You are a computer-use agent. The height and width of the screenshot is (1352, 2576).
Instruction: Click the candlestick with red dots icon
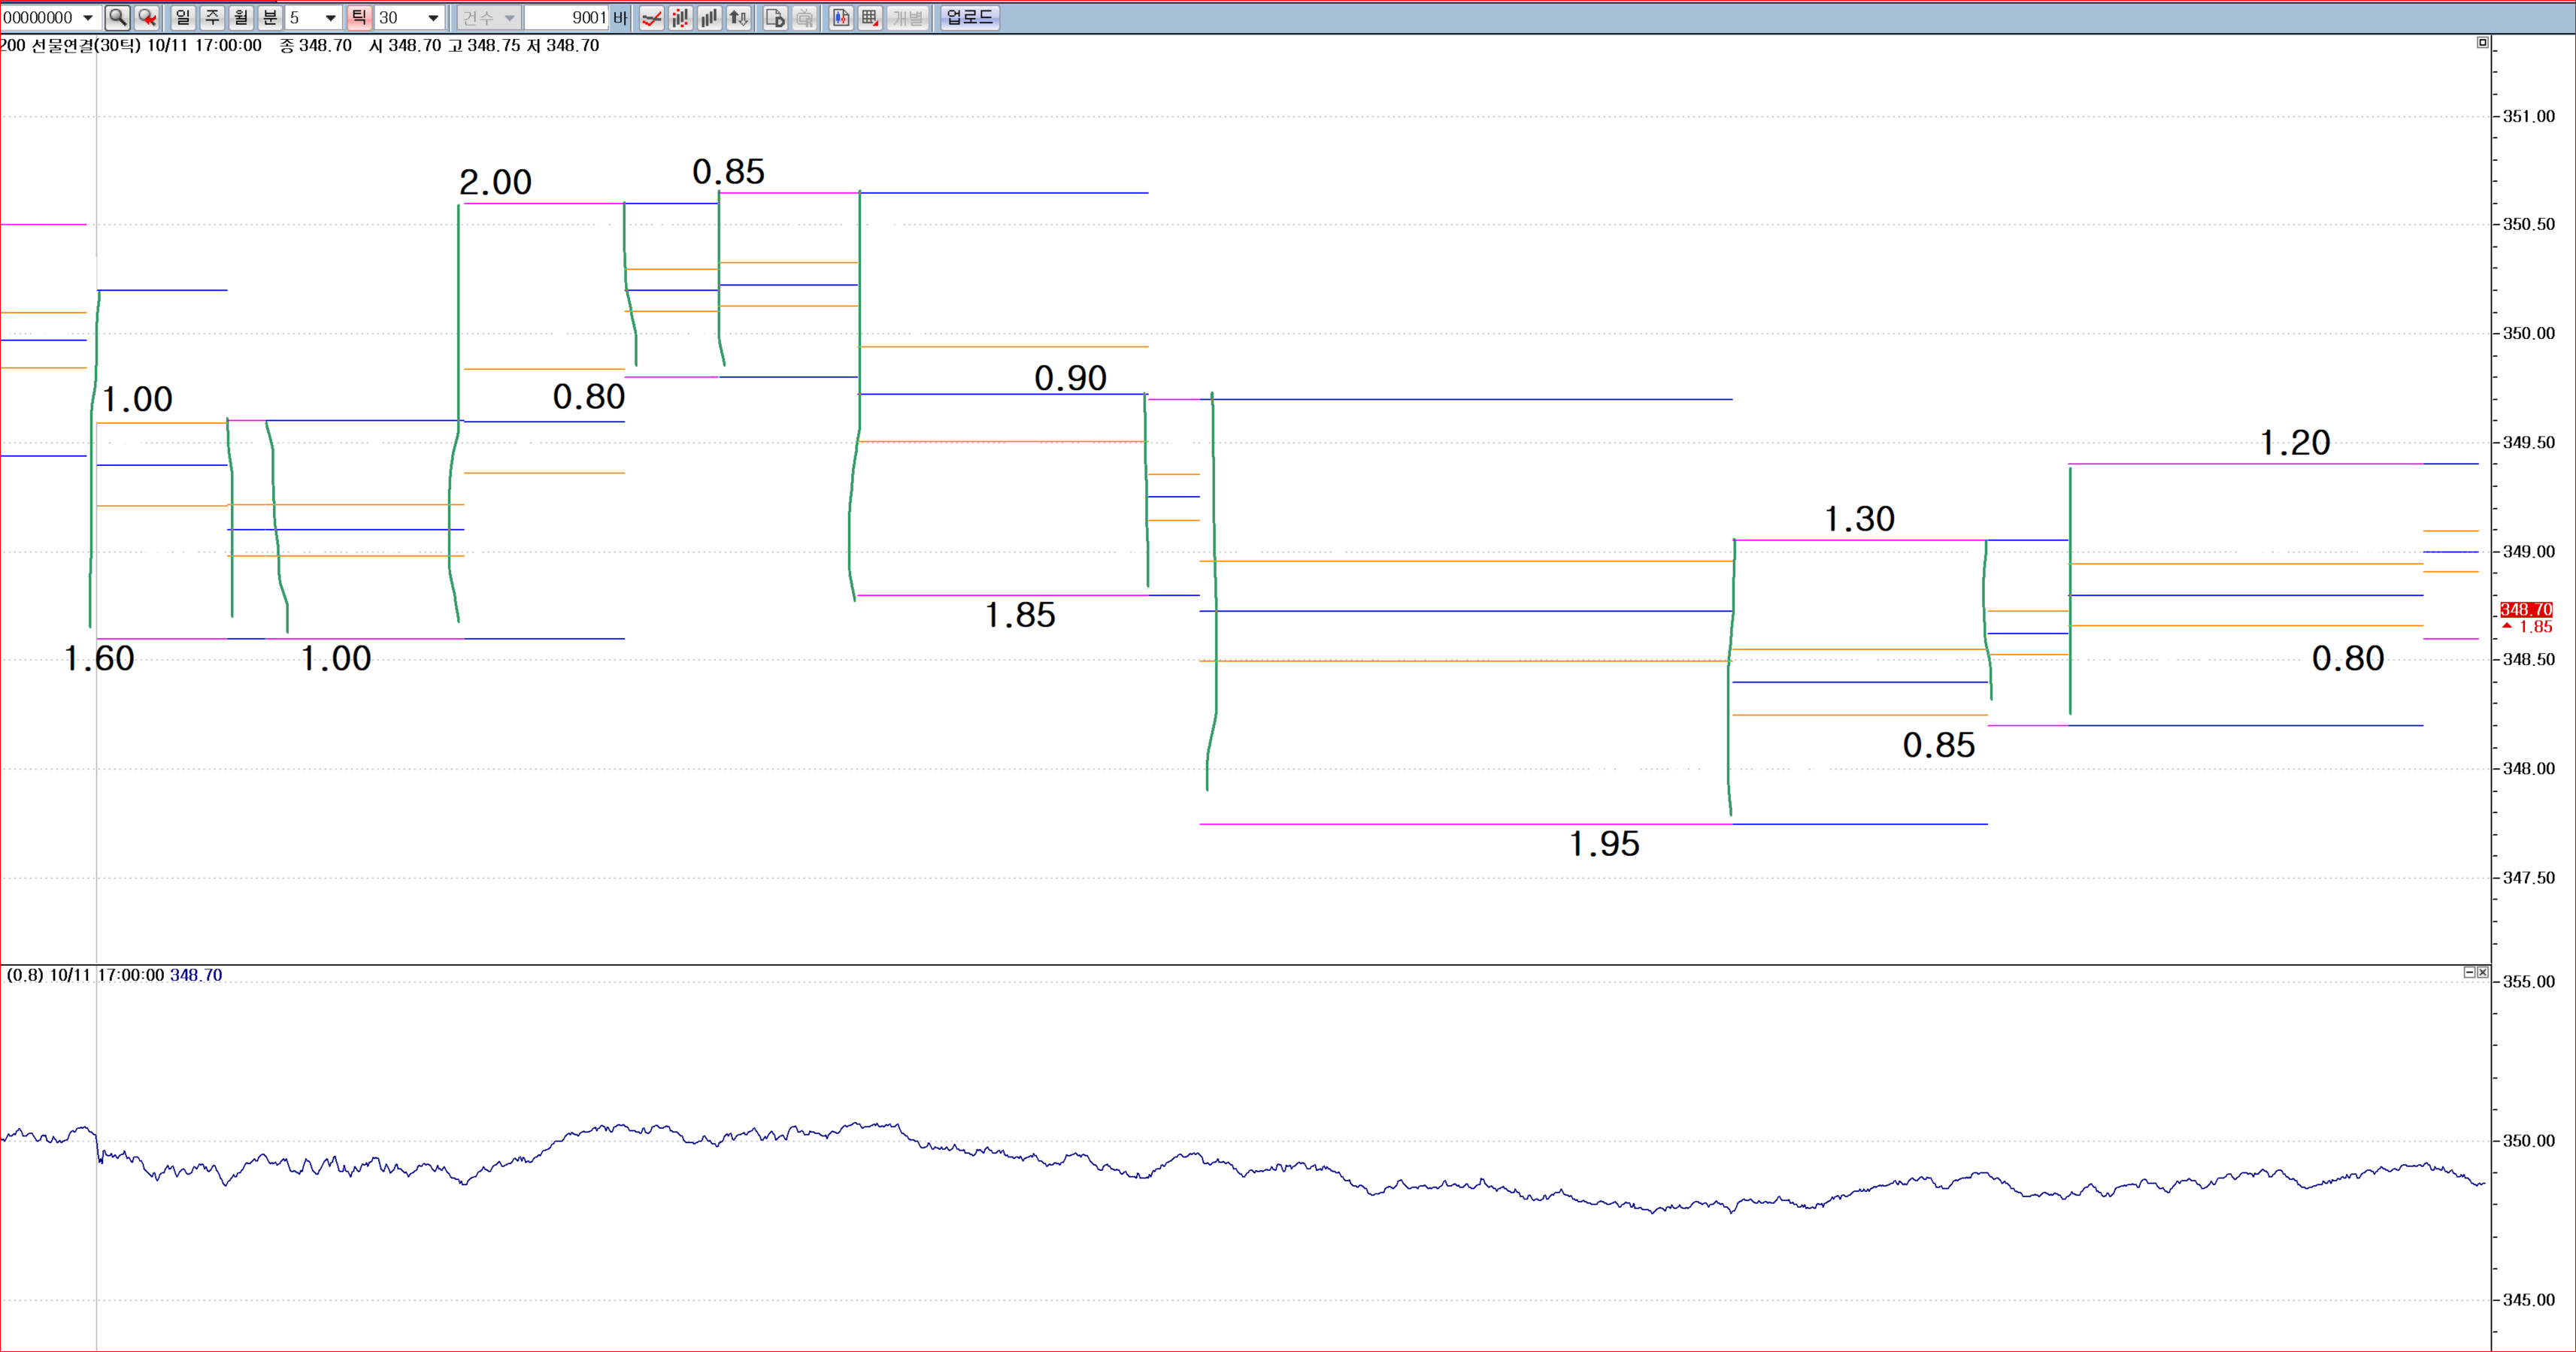[x=681, y=17]
